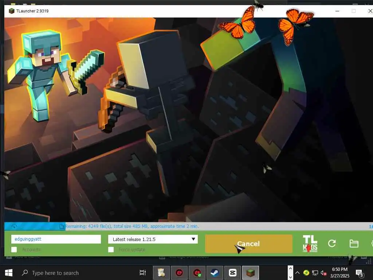Close the TLauncher window
The height and width of the screenshot is (280, 373).
click(x=370, y=11)
